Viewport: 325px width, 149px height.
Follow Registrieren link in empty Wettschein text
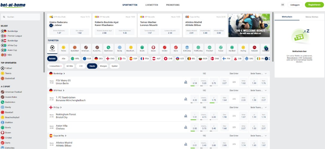pos(292,58)
